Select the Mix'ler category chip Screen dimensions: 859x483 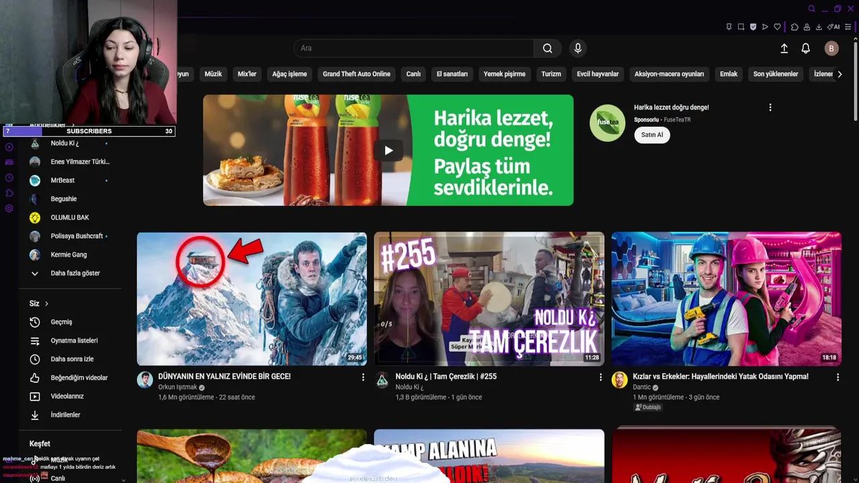[x=247, y=74]
